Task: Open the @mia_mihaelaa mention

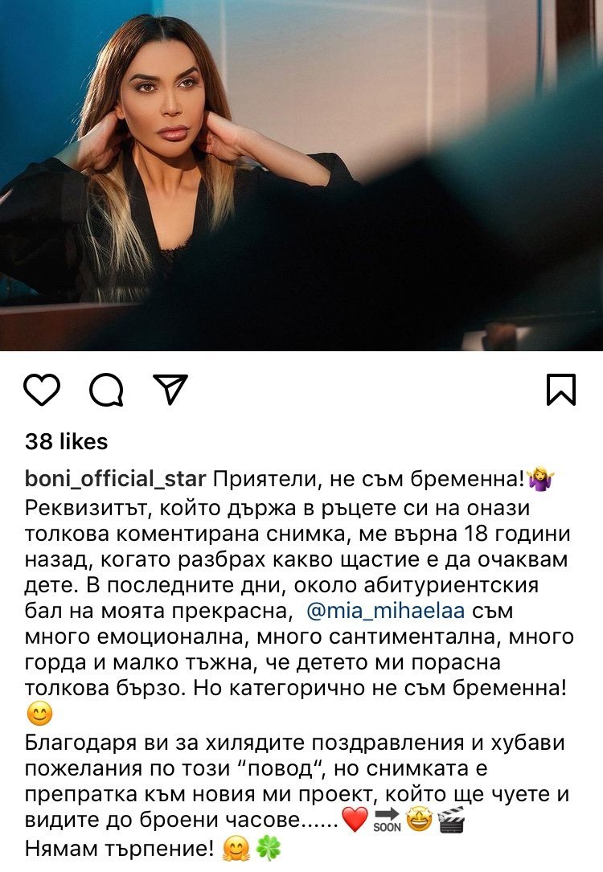Action: 385,611
